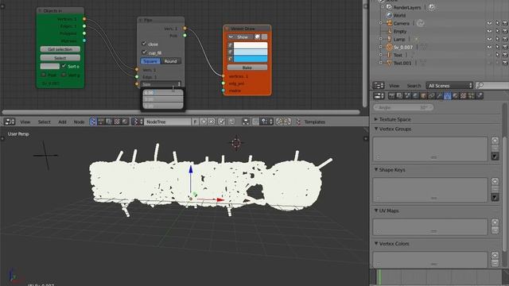
Task: Open the Scene properties tab
Action: pyautogui.click(x=407, y=95)
